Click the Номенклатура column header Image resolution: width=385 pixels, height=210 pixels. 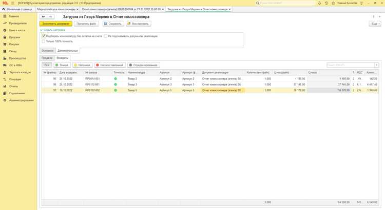[x=136, y=73]
